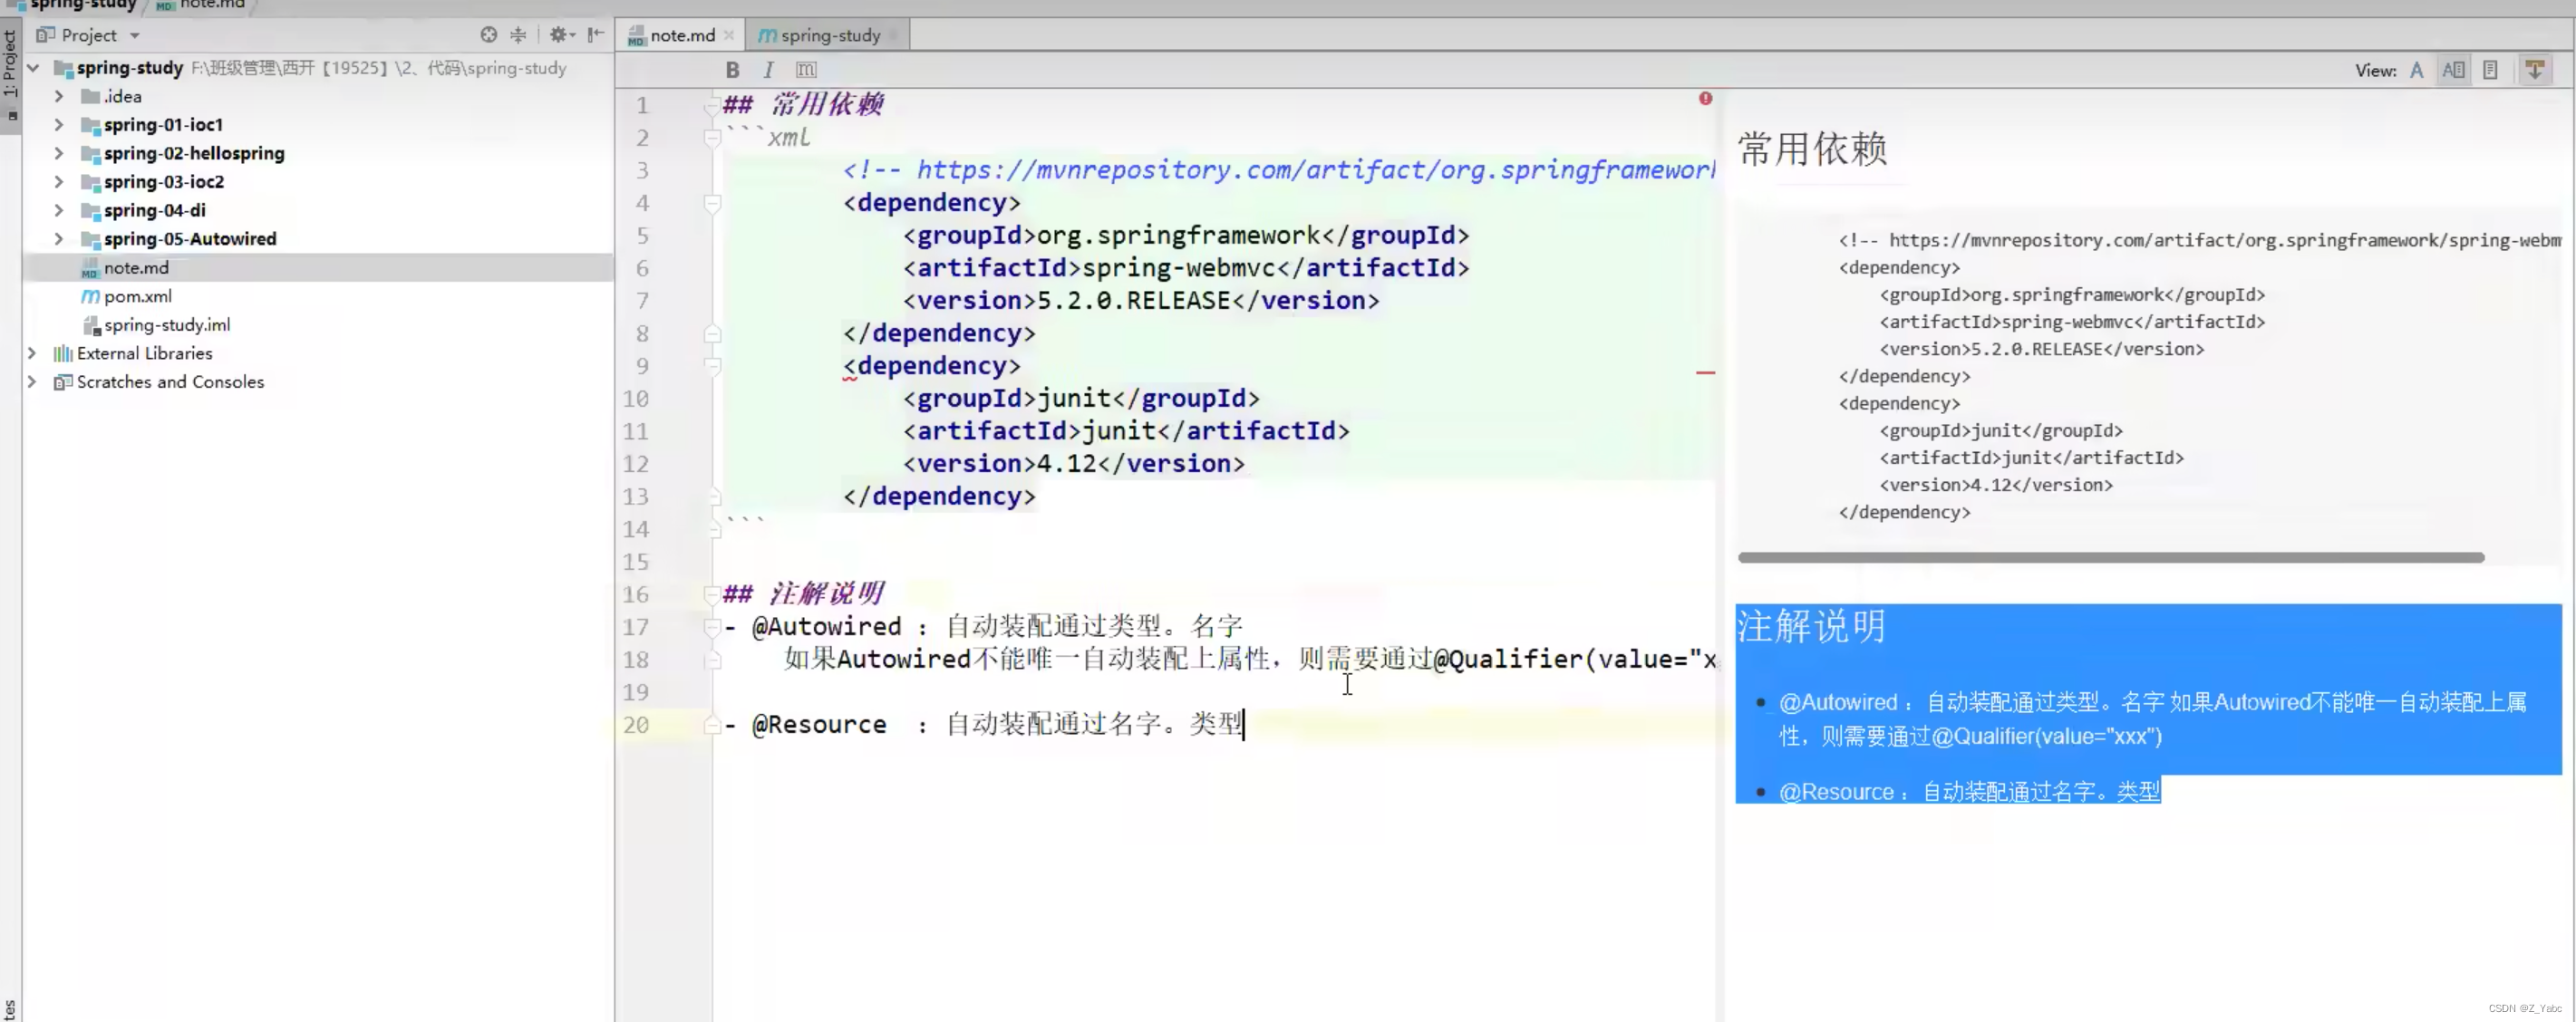
Task: Expand the spring-02-hellospring module
Action: pos(59,153)
